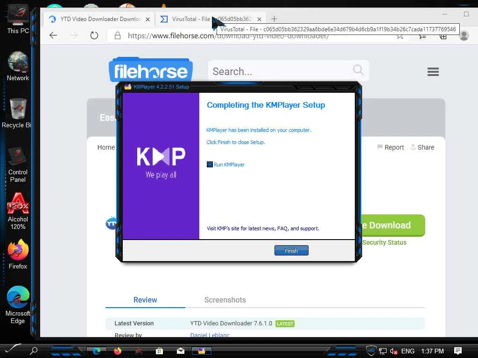
Task: Open Recycle Bin desktop icon
Action: [x=17, y=113]
